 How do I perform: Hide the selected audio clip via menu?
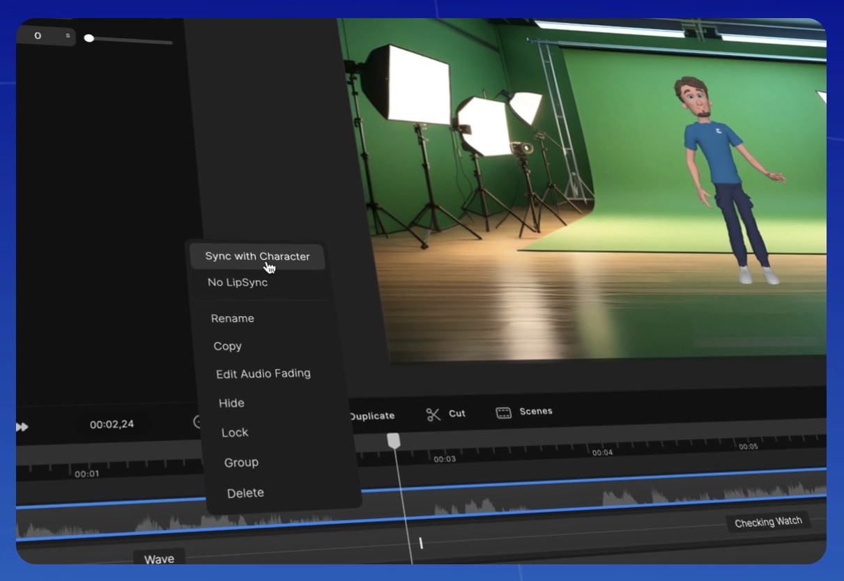231,403
